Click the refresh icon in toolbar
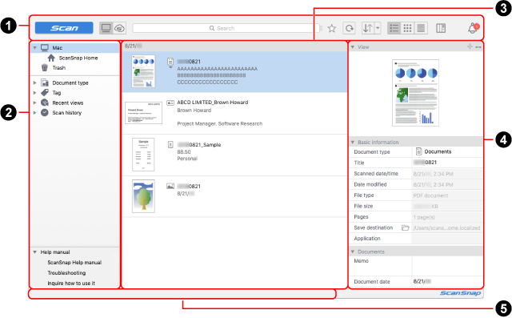This screenshot has width=512, height=318. [349, 28]
